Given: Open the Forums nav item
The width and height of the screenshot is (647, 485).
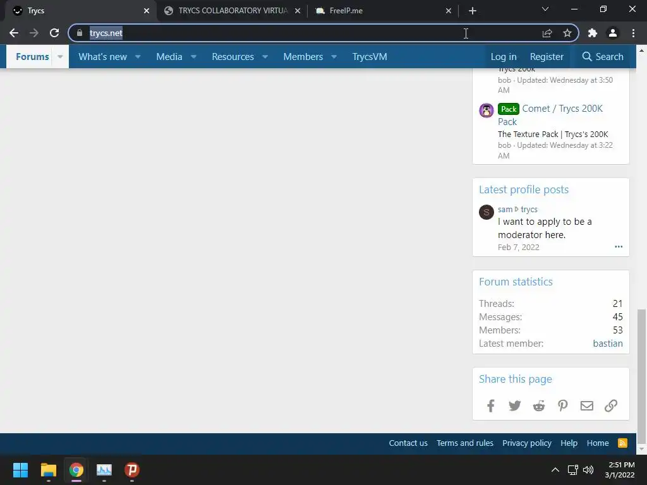Looking at the screenshot, I should (32, 57).
